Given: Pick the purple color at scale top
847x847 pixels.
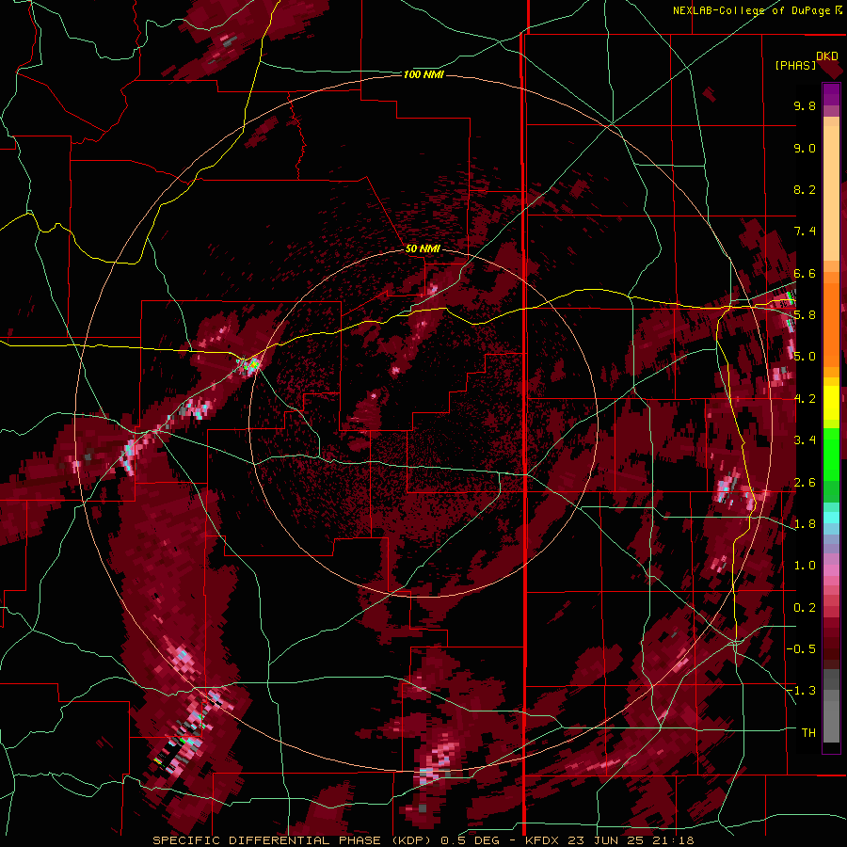Looking at the screenshot, I should [831, 94].
